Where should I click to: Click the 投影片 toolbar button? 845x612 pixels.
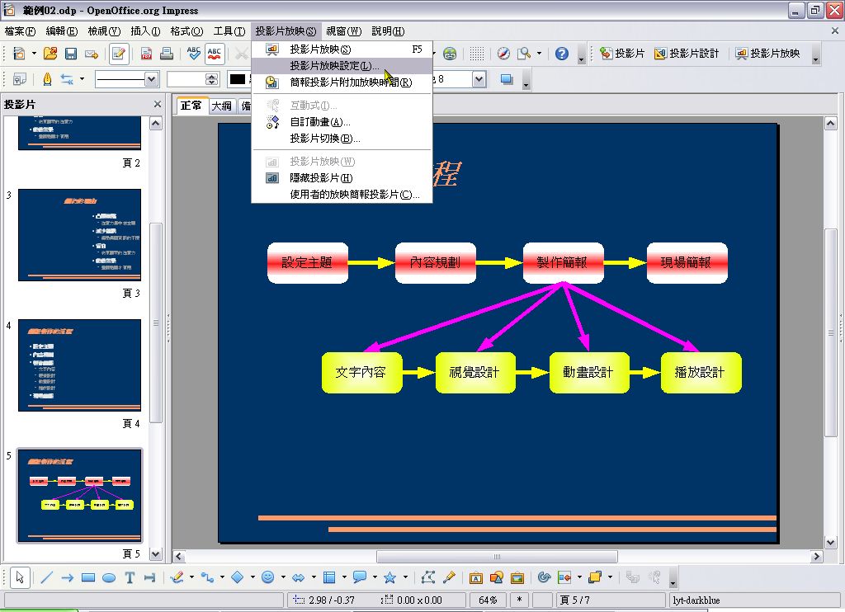(x=622, y=54)
